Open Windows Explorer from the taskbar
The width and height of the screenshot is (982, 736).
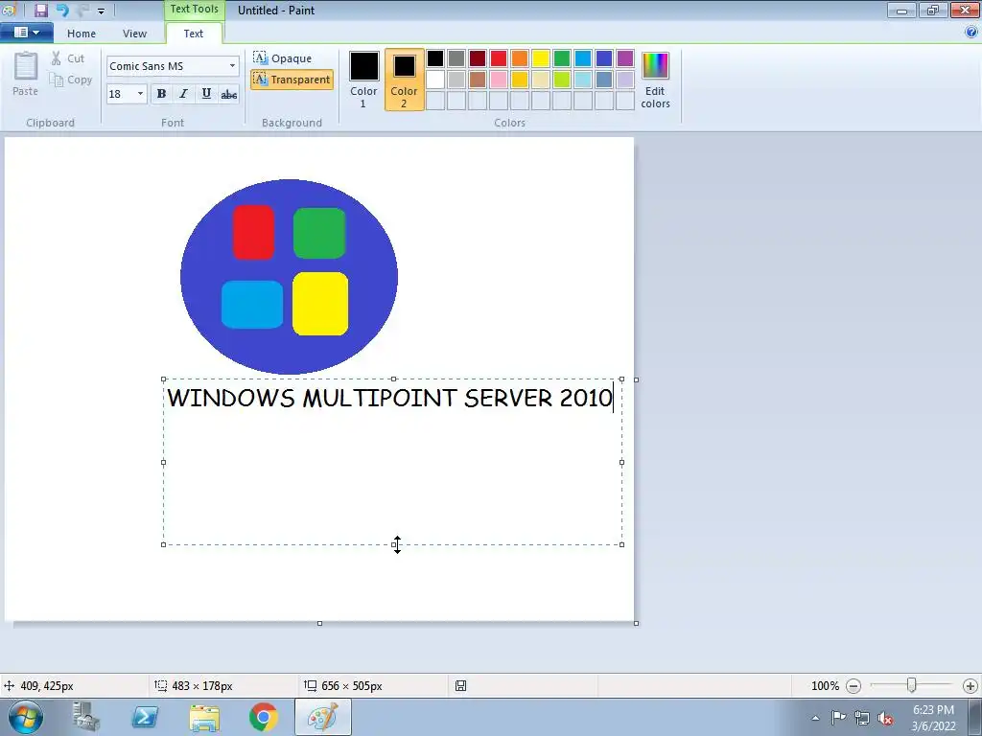[x=204, y=717]
